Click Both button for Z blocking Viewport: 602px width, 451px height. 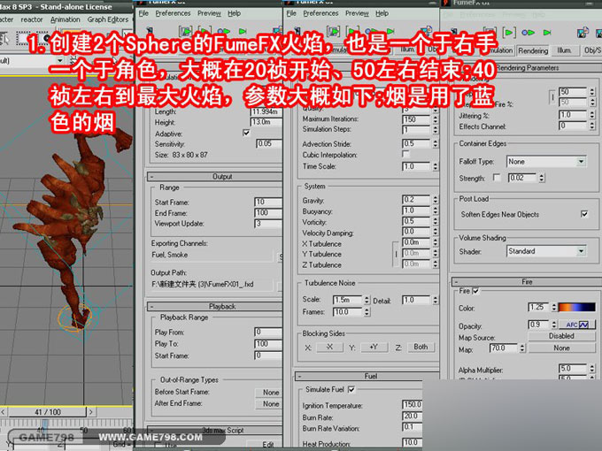(421, 347)
